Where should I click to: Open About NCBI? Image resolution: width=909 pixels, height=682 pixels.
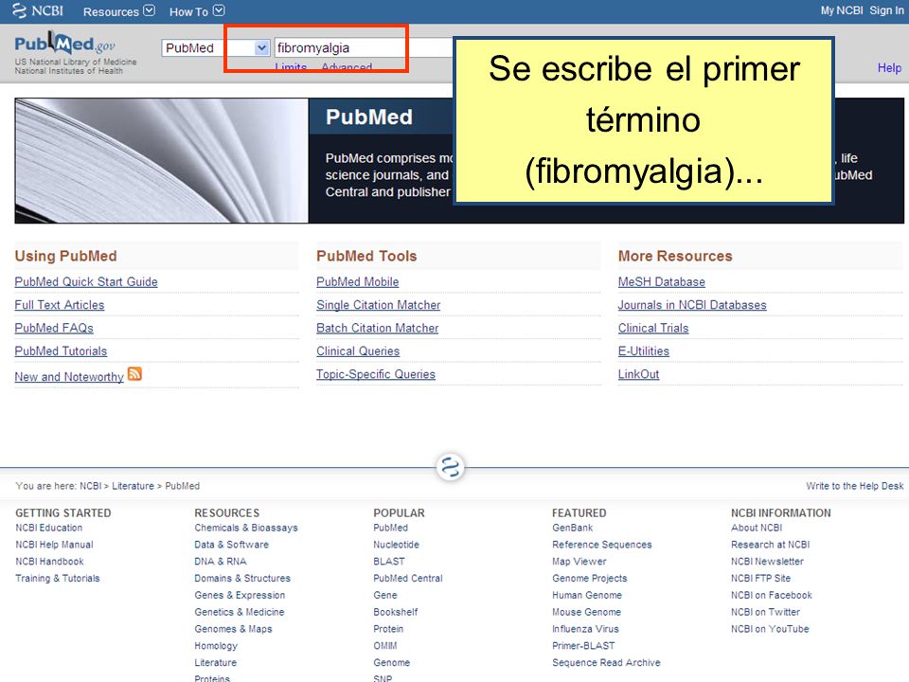[x=757, y=528]
